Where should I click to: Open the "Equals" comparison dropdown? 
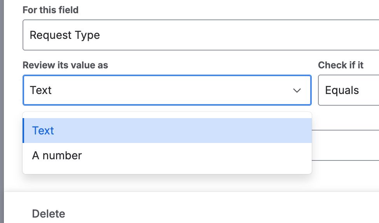tap(348, 91)
